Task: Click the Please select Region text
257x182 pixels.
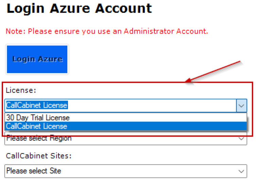Action: coord(39,139)
